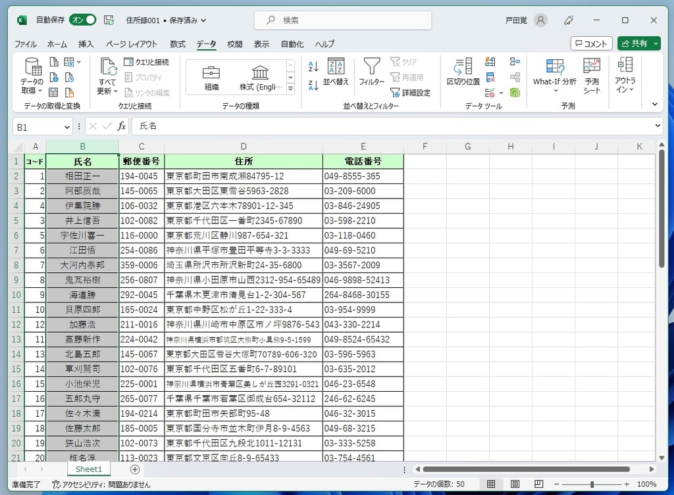
Task: Click the Share (共有) button
Action: pyautogui.click(x=635, y=43)
